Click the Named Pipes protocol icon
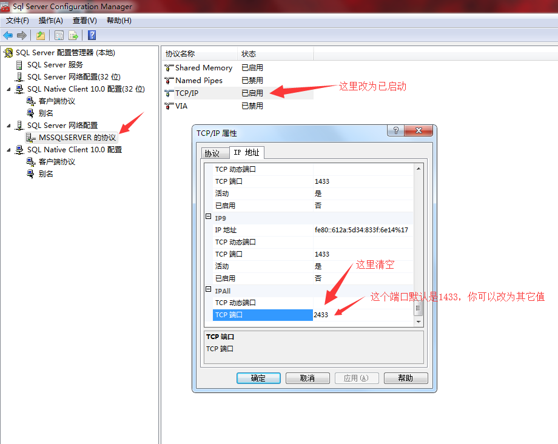Screen dimensions: 558x444 pos(169,81)
